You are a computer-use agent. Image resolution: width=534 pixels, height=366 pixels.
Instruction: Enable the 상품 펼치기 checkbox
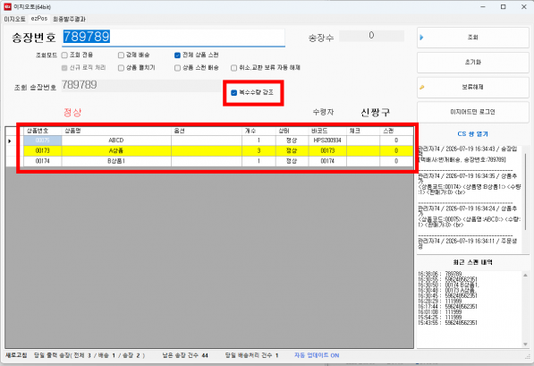pyautogui.click(x=121, y=68)
